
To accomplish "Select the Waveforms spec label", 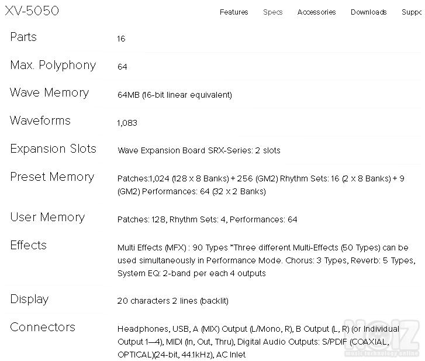I will tap(40, 121).
